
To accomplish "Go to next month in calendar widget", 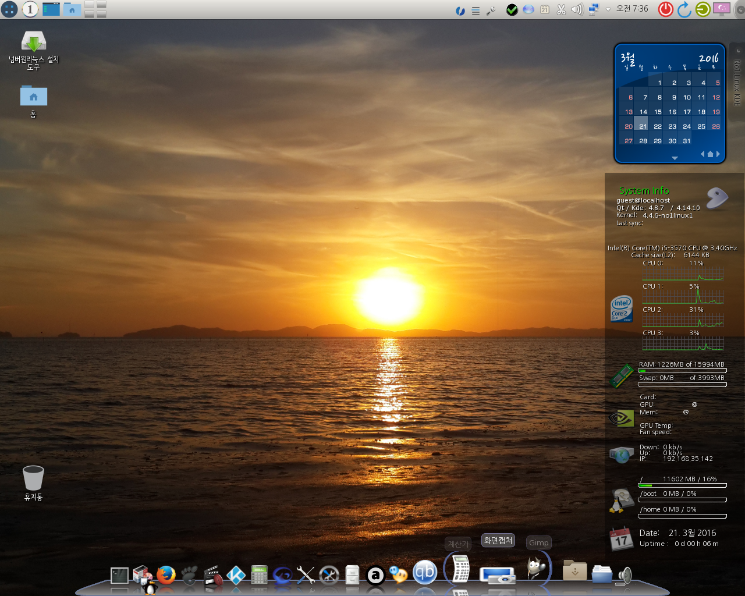I will coord(718,154).
